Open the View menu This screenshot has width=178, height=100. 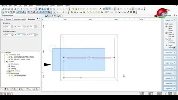tap(15, 6)
